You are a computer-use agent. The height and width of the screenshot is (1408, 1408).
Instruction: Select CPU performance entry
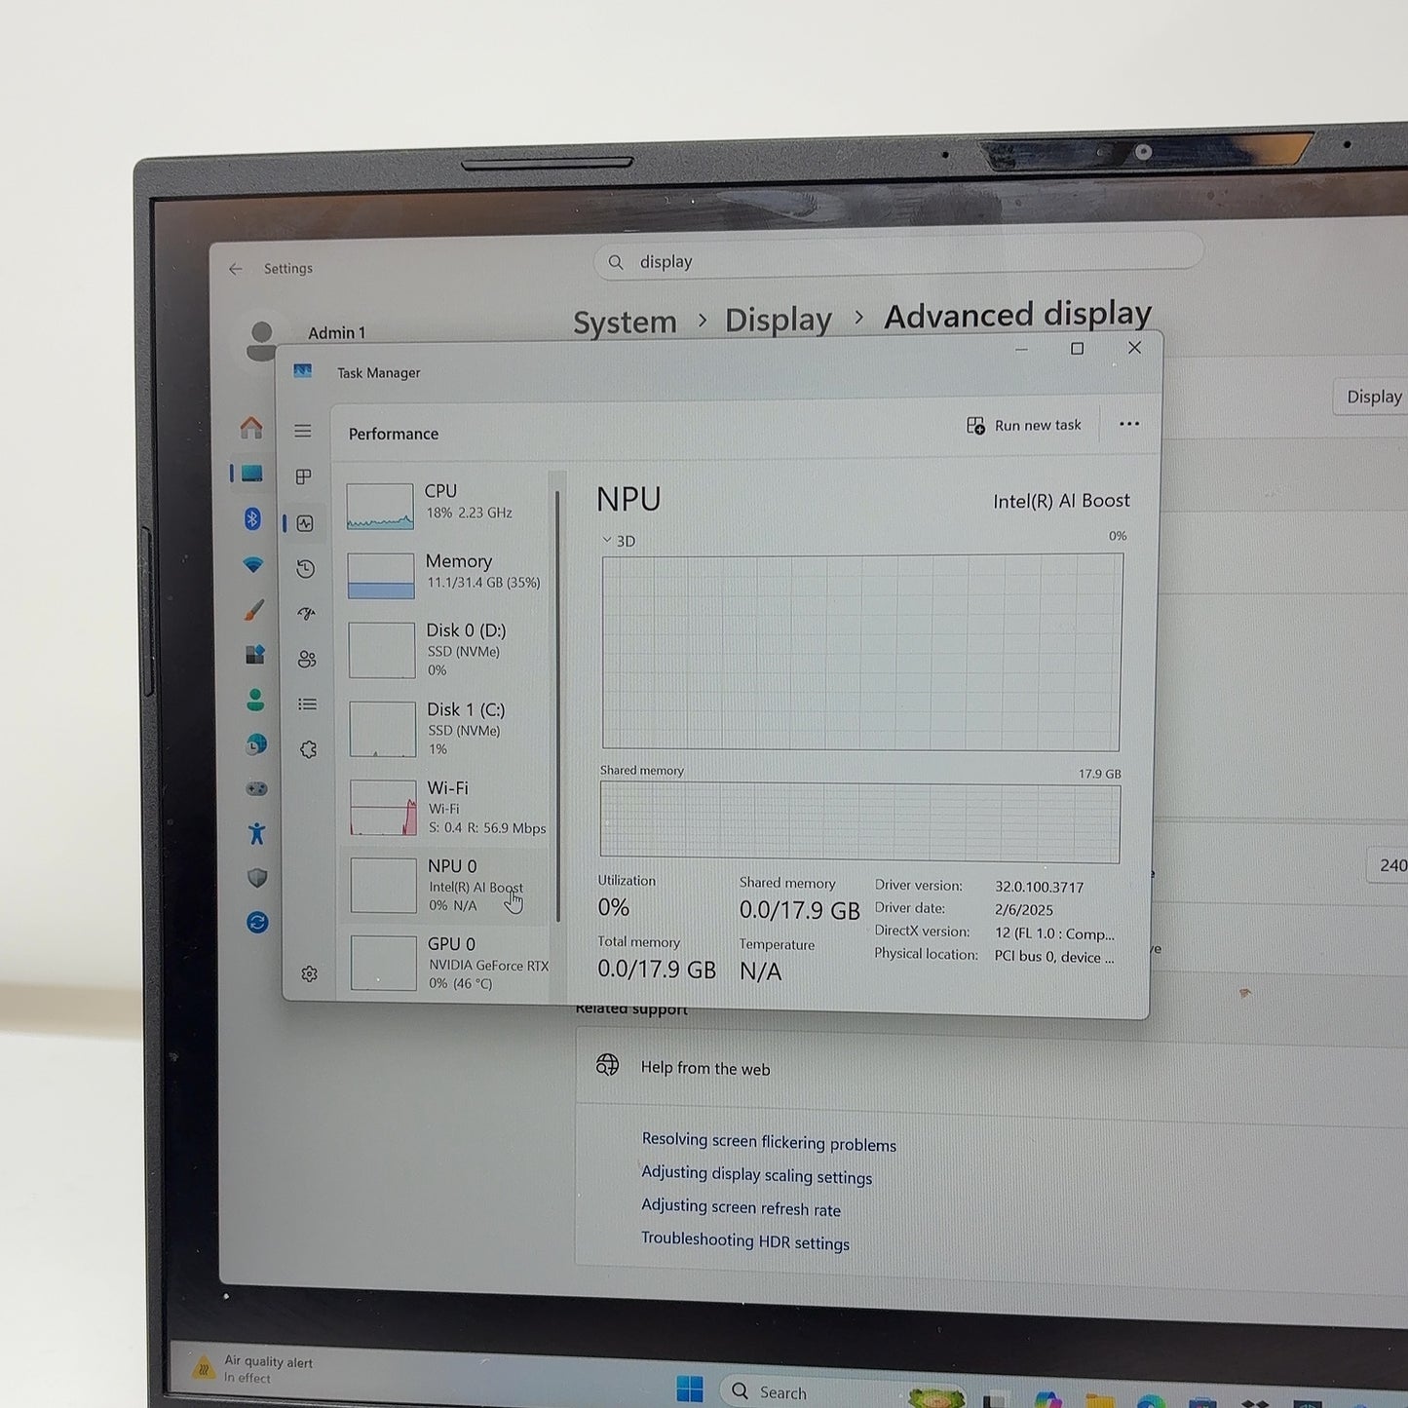point(446,503)
